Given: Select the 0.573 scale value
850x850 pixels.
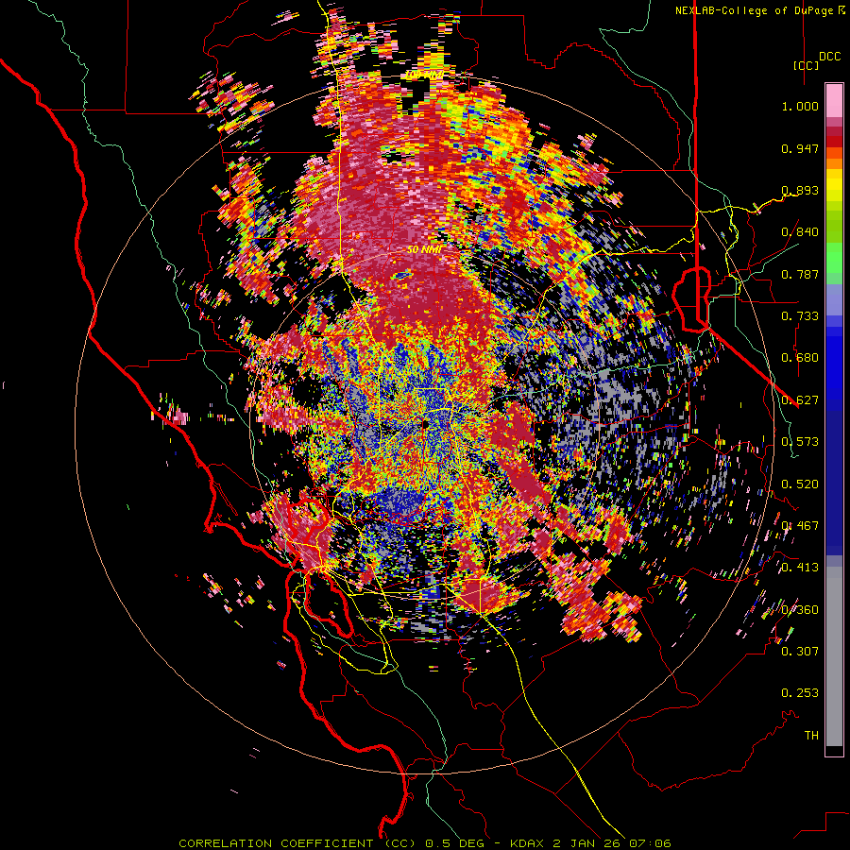Looking at the screenshot, I should [x=800, y=442].
